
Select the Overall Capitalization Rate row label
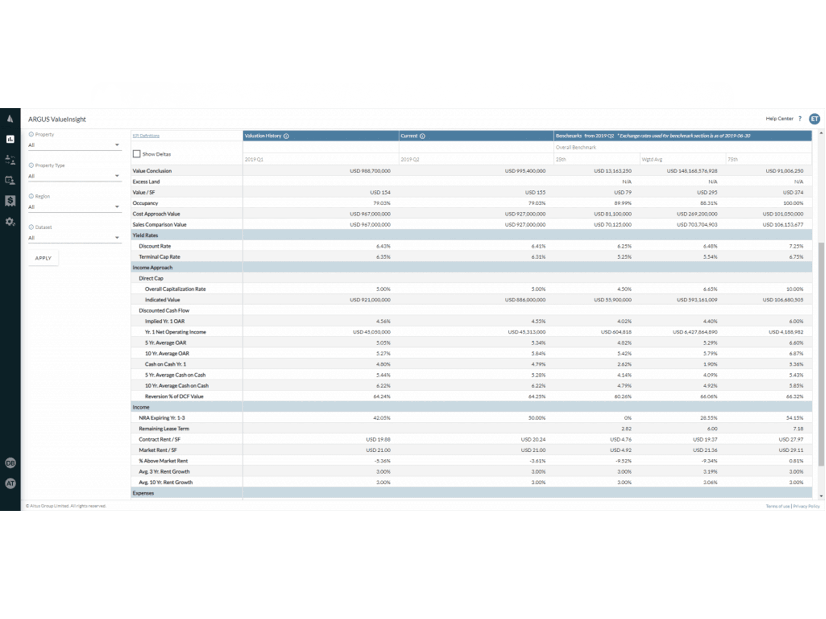(175, 289)
